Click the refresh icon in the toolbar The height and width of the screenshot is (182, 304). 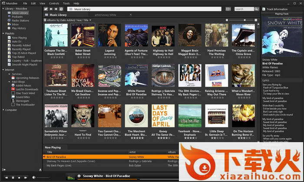(61, 9)
